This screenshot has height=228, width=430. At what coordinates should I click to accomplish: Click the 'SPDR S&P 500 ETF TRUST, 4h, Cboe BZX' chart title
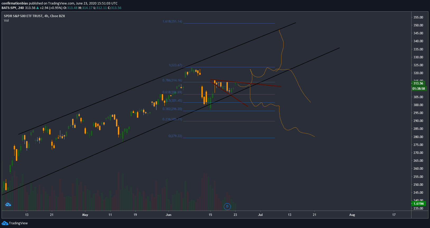point(34,16)
